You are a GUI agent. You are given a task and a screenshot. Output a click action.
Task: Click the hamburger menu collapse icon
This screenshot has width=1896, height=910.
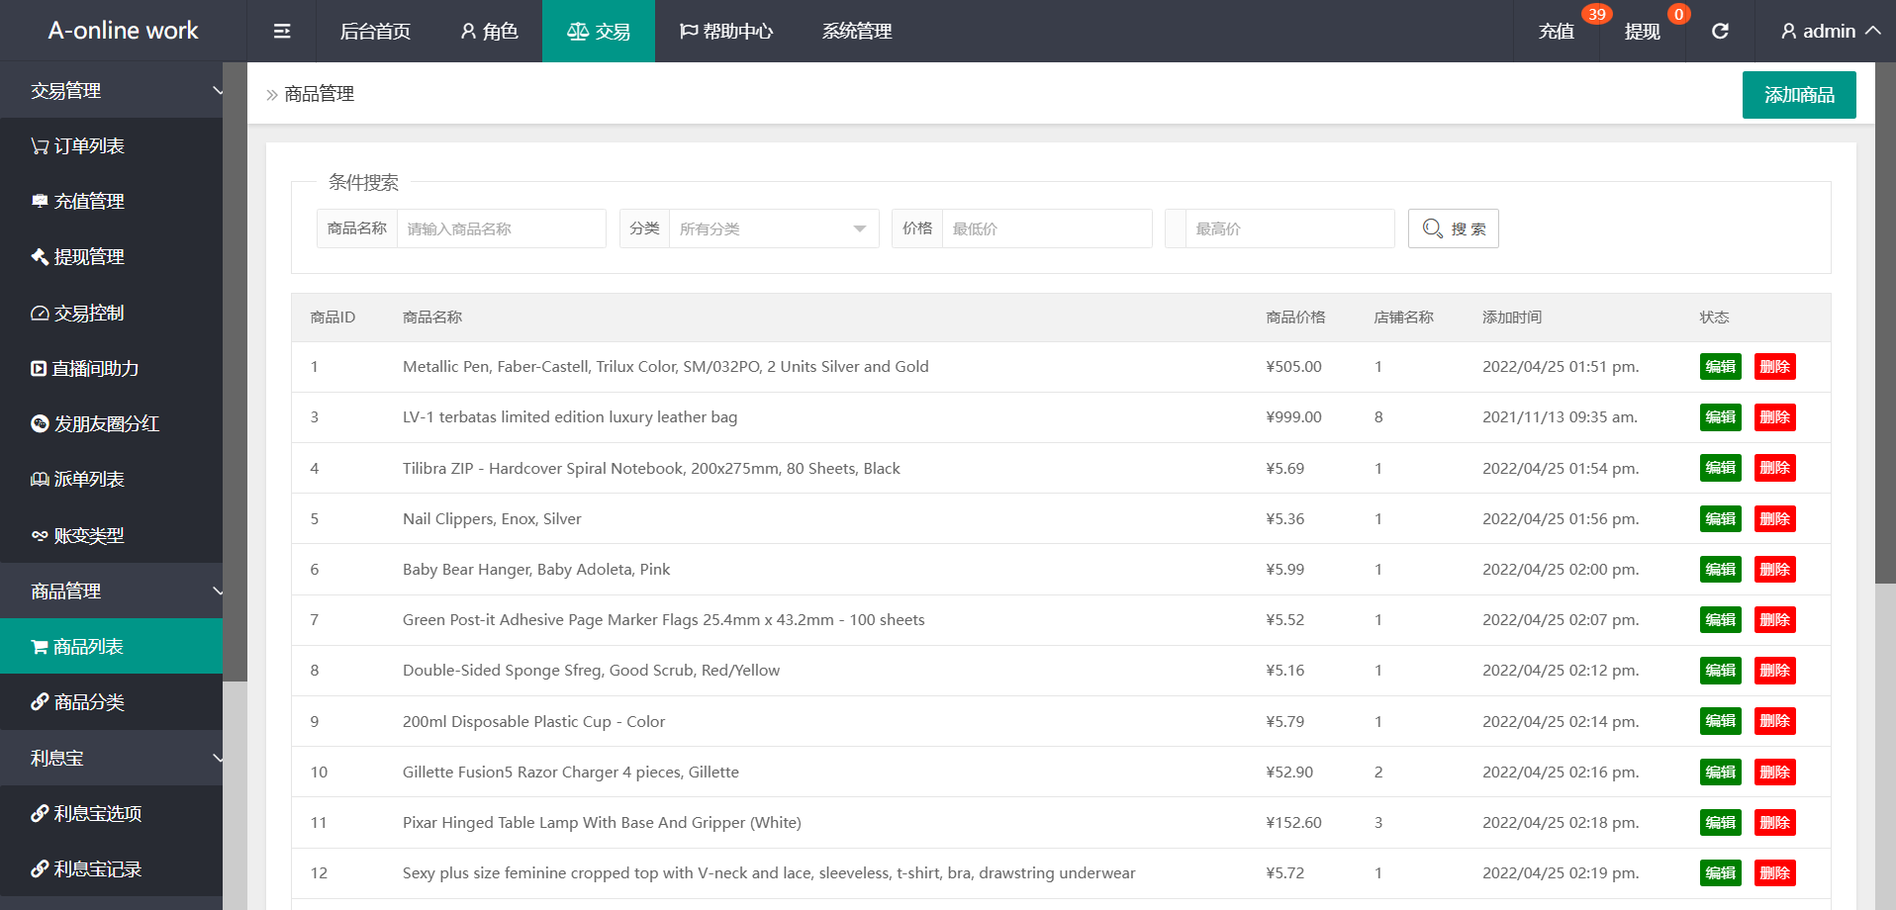[x=282, y=32]
